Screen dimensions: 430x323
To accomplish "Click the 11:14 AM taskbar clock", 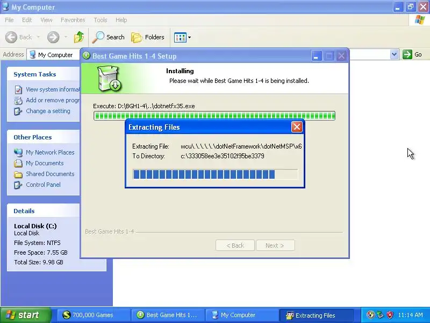I will (x=410, y=315).
